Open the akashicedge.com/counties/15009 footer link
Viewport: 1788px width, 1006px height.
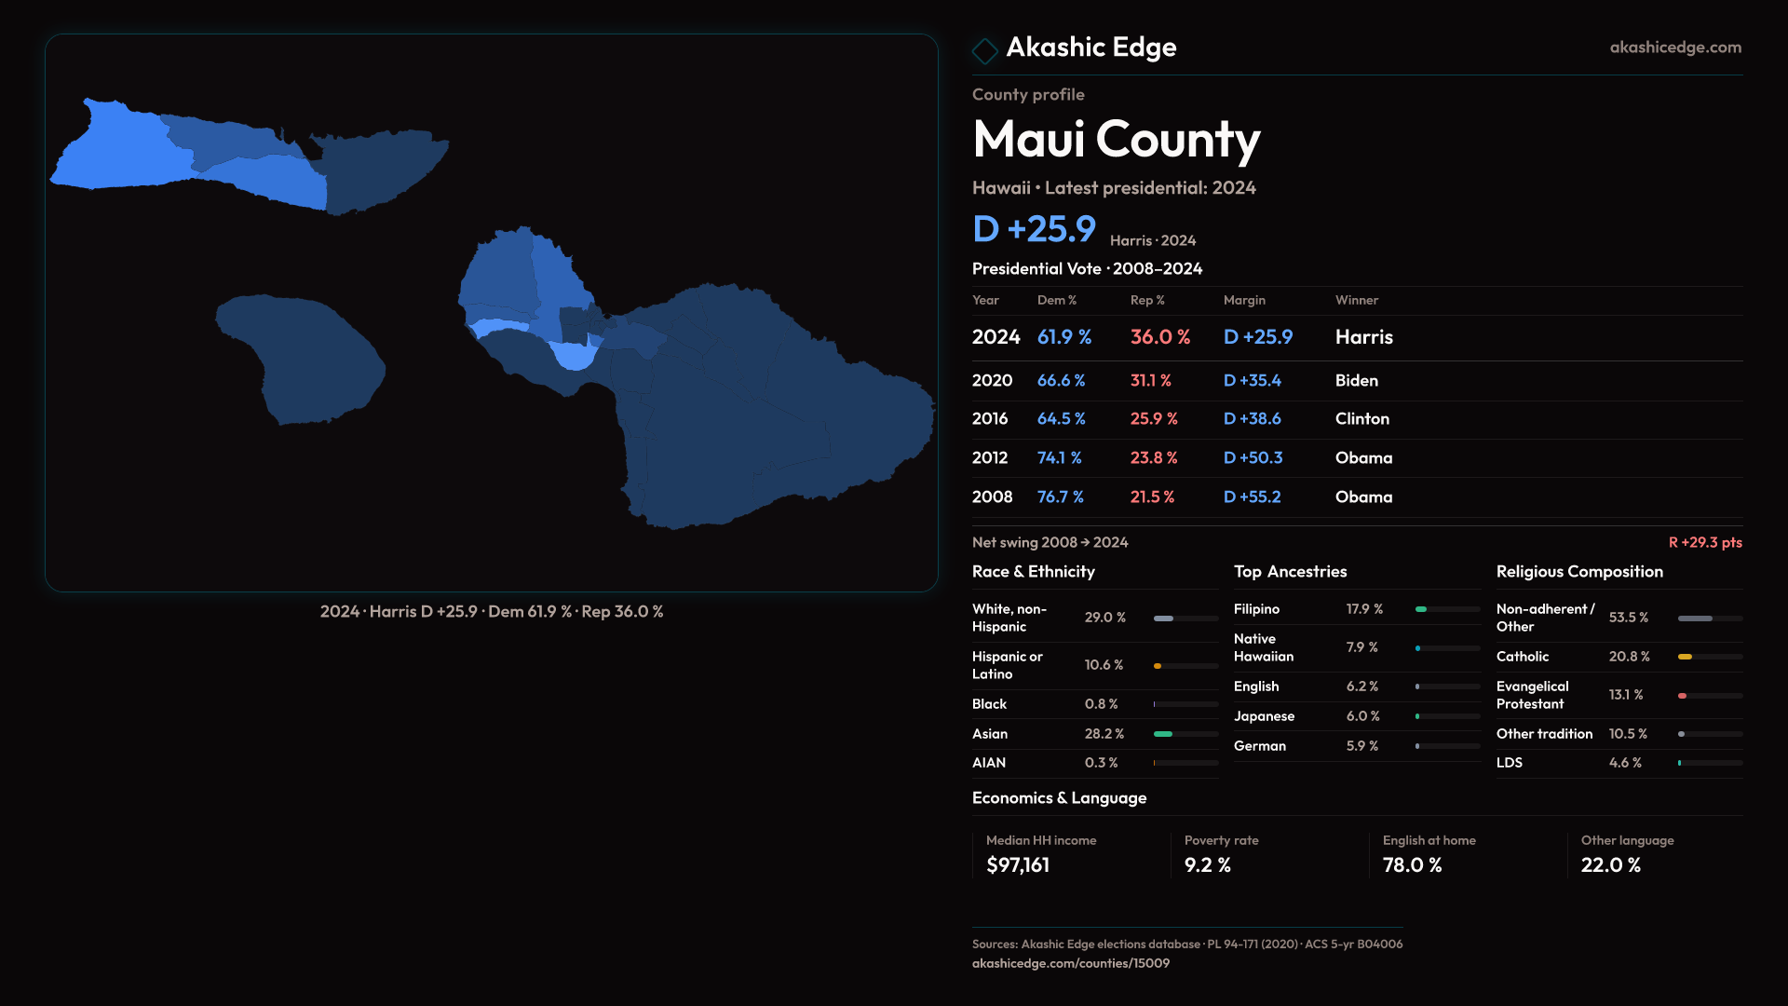click(1070, 963)
